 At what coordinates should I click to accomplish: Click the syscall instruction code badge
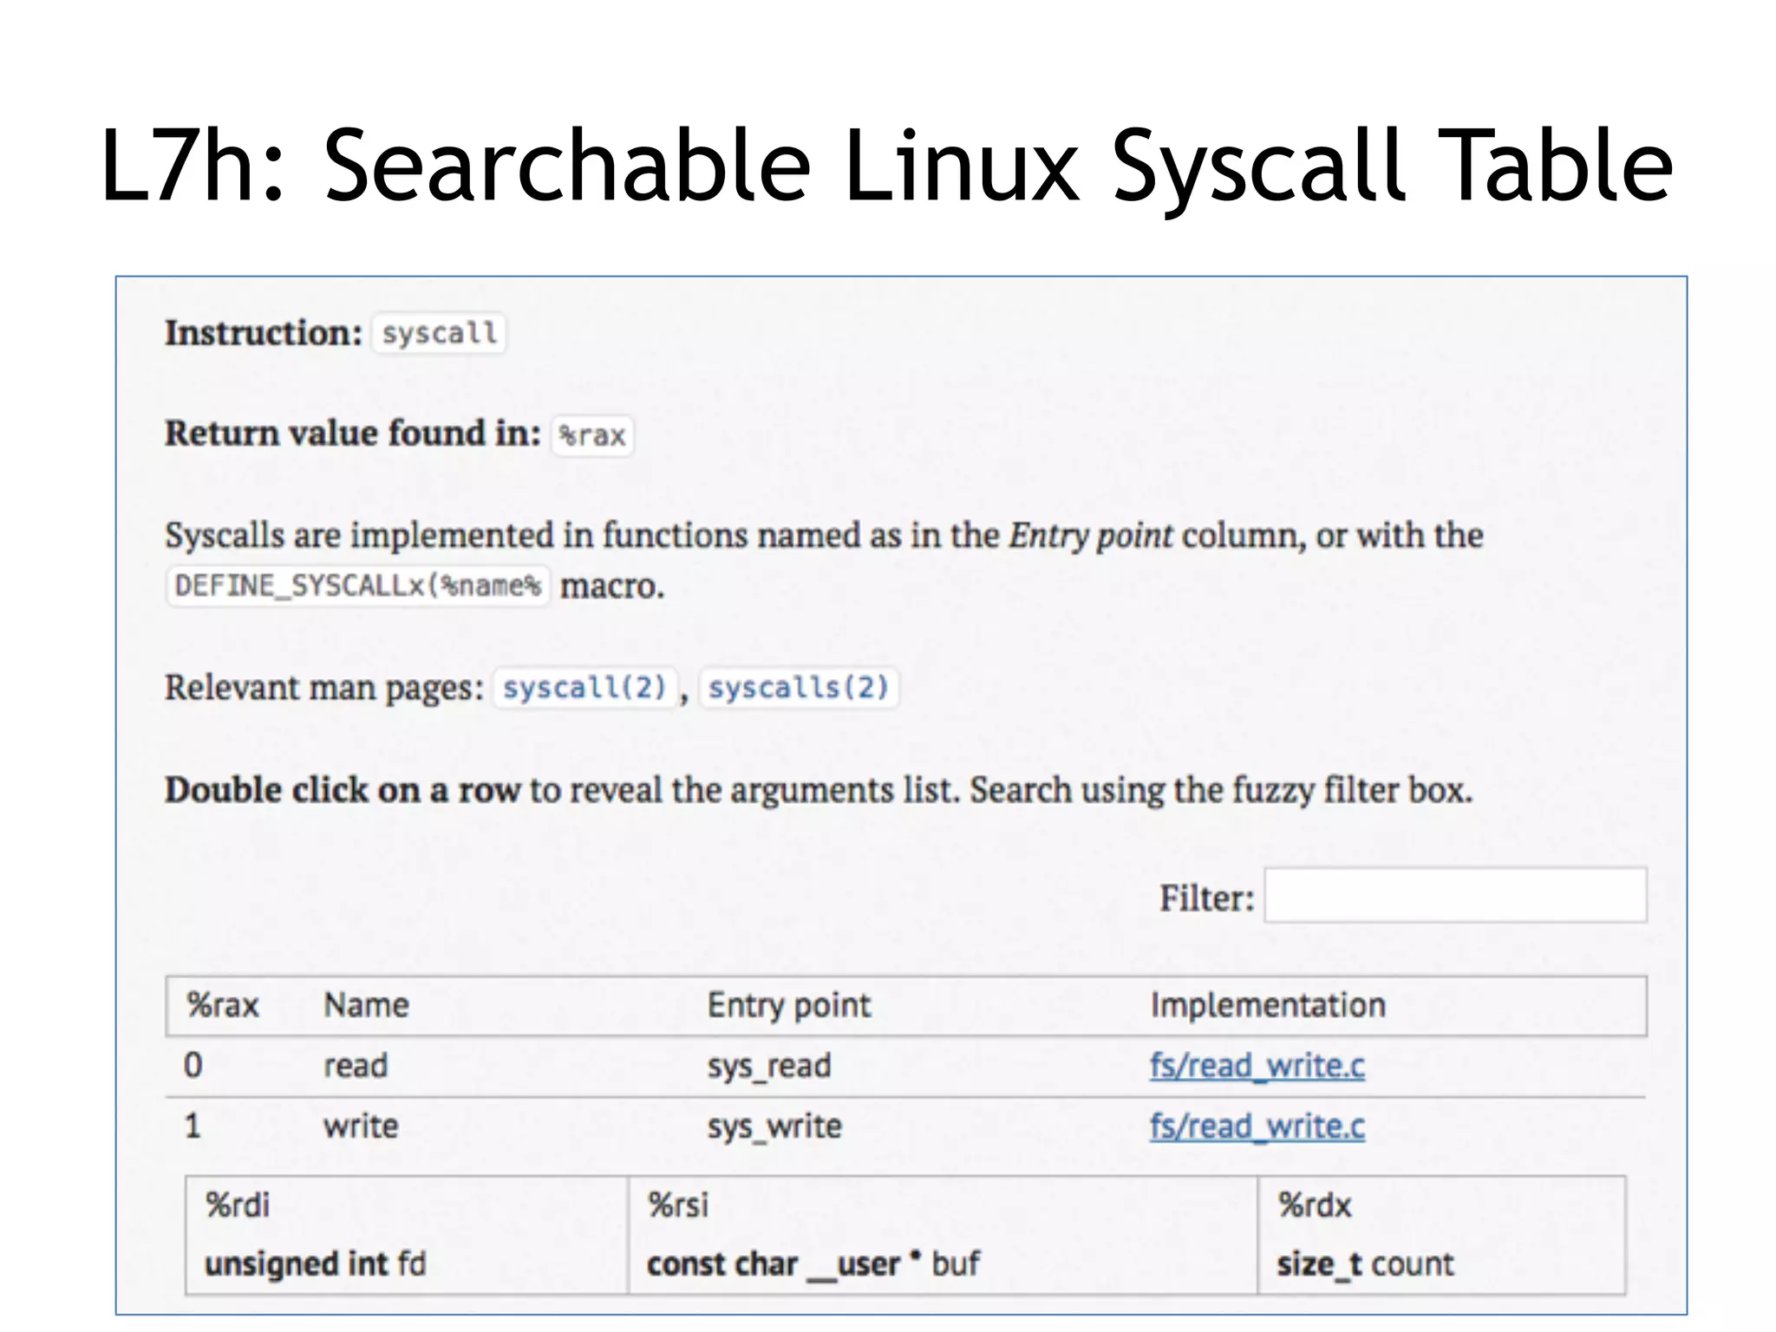click(439, 333)
